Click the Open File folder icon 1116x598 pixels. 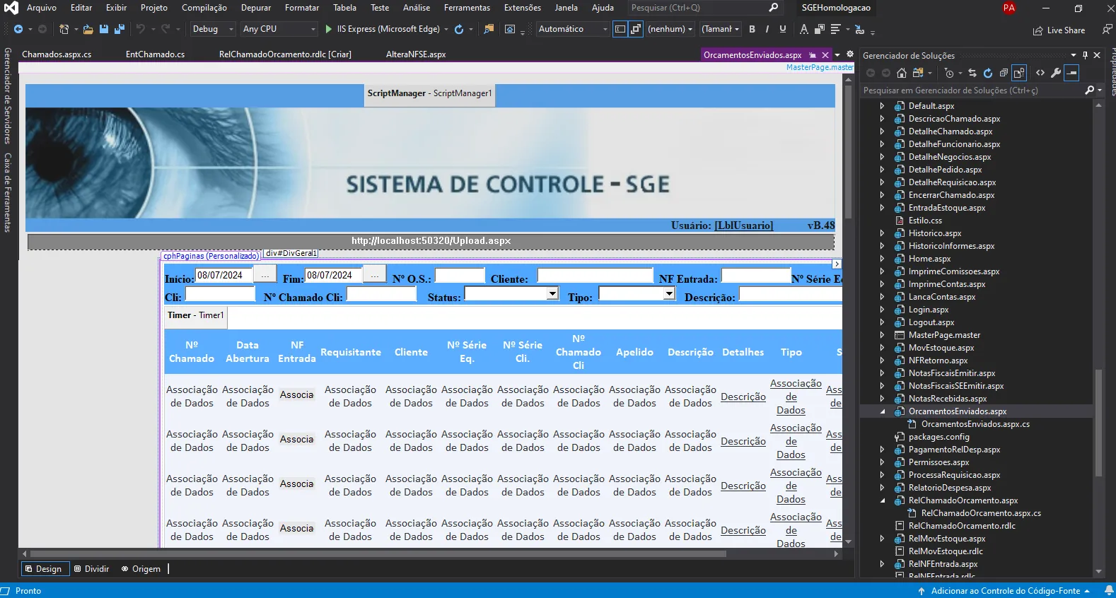88,29
